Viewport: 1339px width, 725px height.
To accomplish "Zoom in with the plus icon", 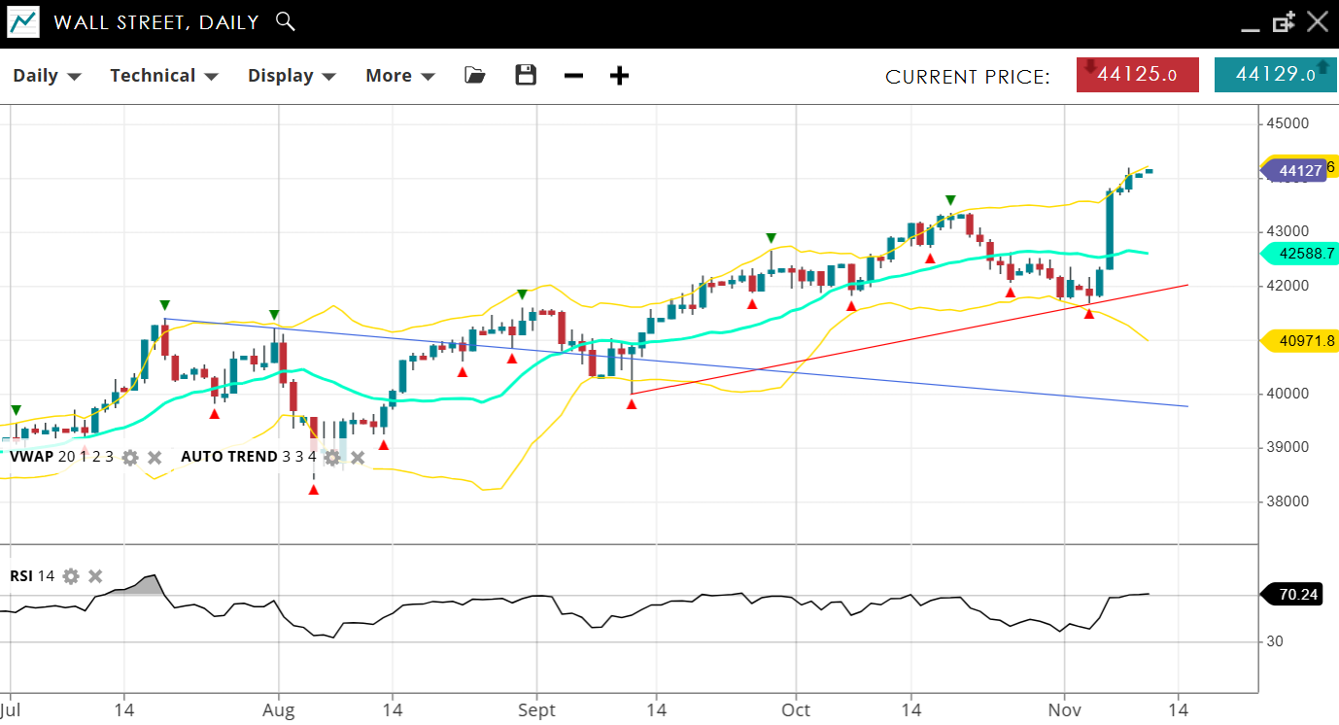I will click(x=619, y=76).
